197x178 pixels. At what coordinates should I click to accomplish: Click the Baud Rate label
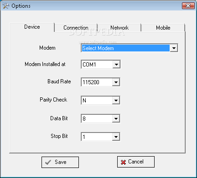59,81
